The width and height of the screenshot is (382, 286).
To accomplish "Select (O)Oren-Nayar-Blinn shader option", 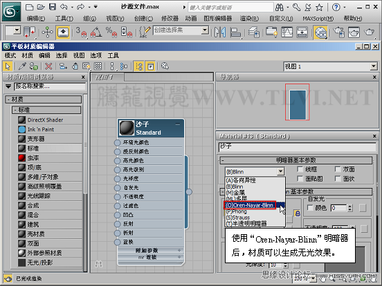I will tap(255, 205).
